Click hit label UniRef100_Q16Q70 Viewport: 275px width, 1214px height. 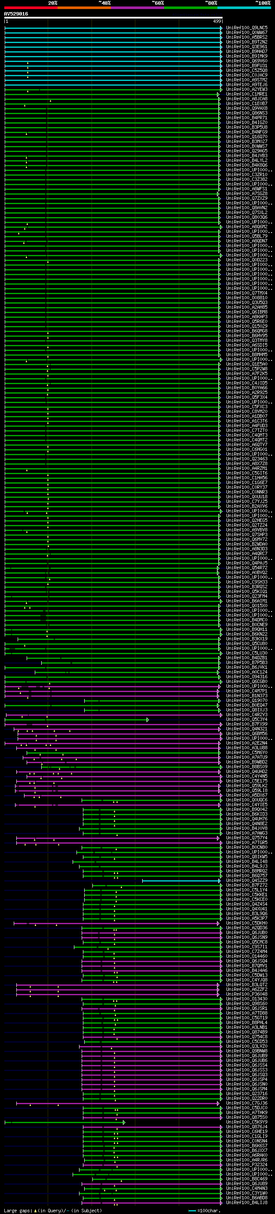[247, 137]
